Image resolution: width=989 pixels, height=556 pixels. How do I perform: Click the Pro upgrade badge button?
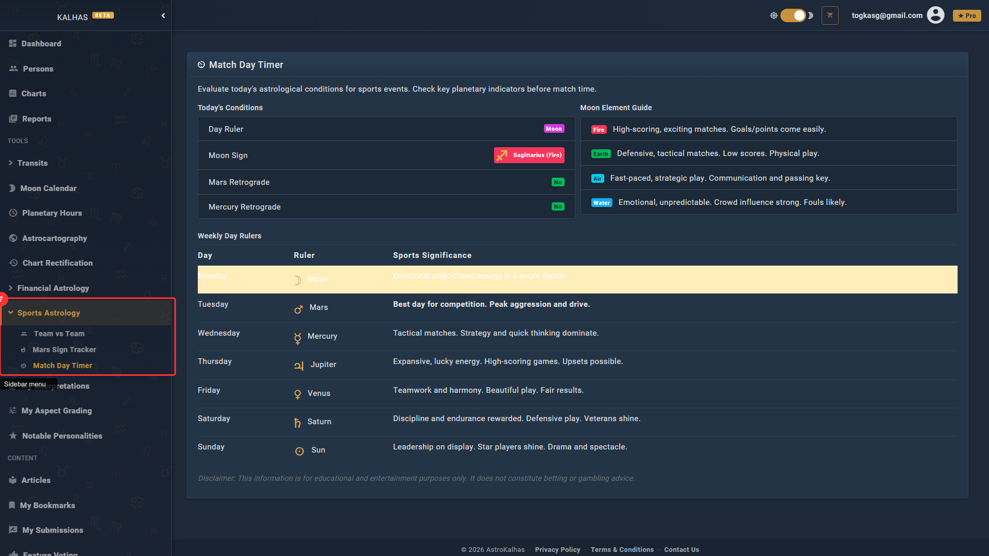[967, 15]
